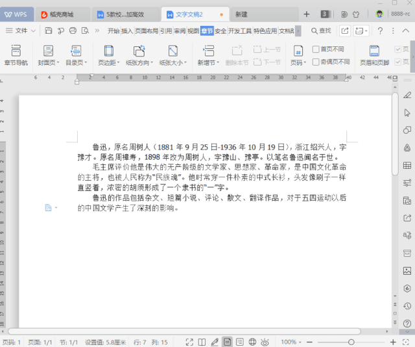
Task: Toggle full screen view in status bar
Action: 189,342
